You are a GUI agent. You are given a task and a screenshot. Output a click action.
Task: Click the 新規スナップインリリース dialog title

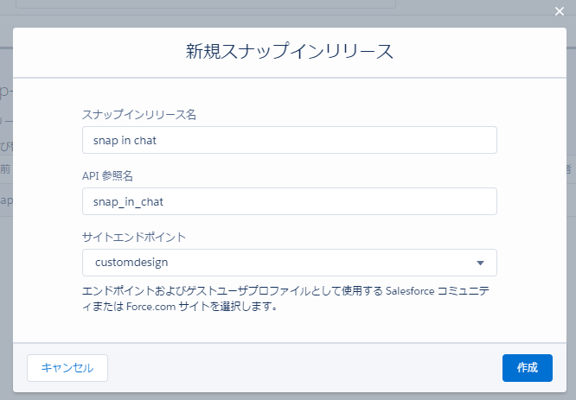(289, 51)
